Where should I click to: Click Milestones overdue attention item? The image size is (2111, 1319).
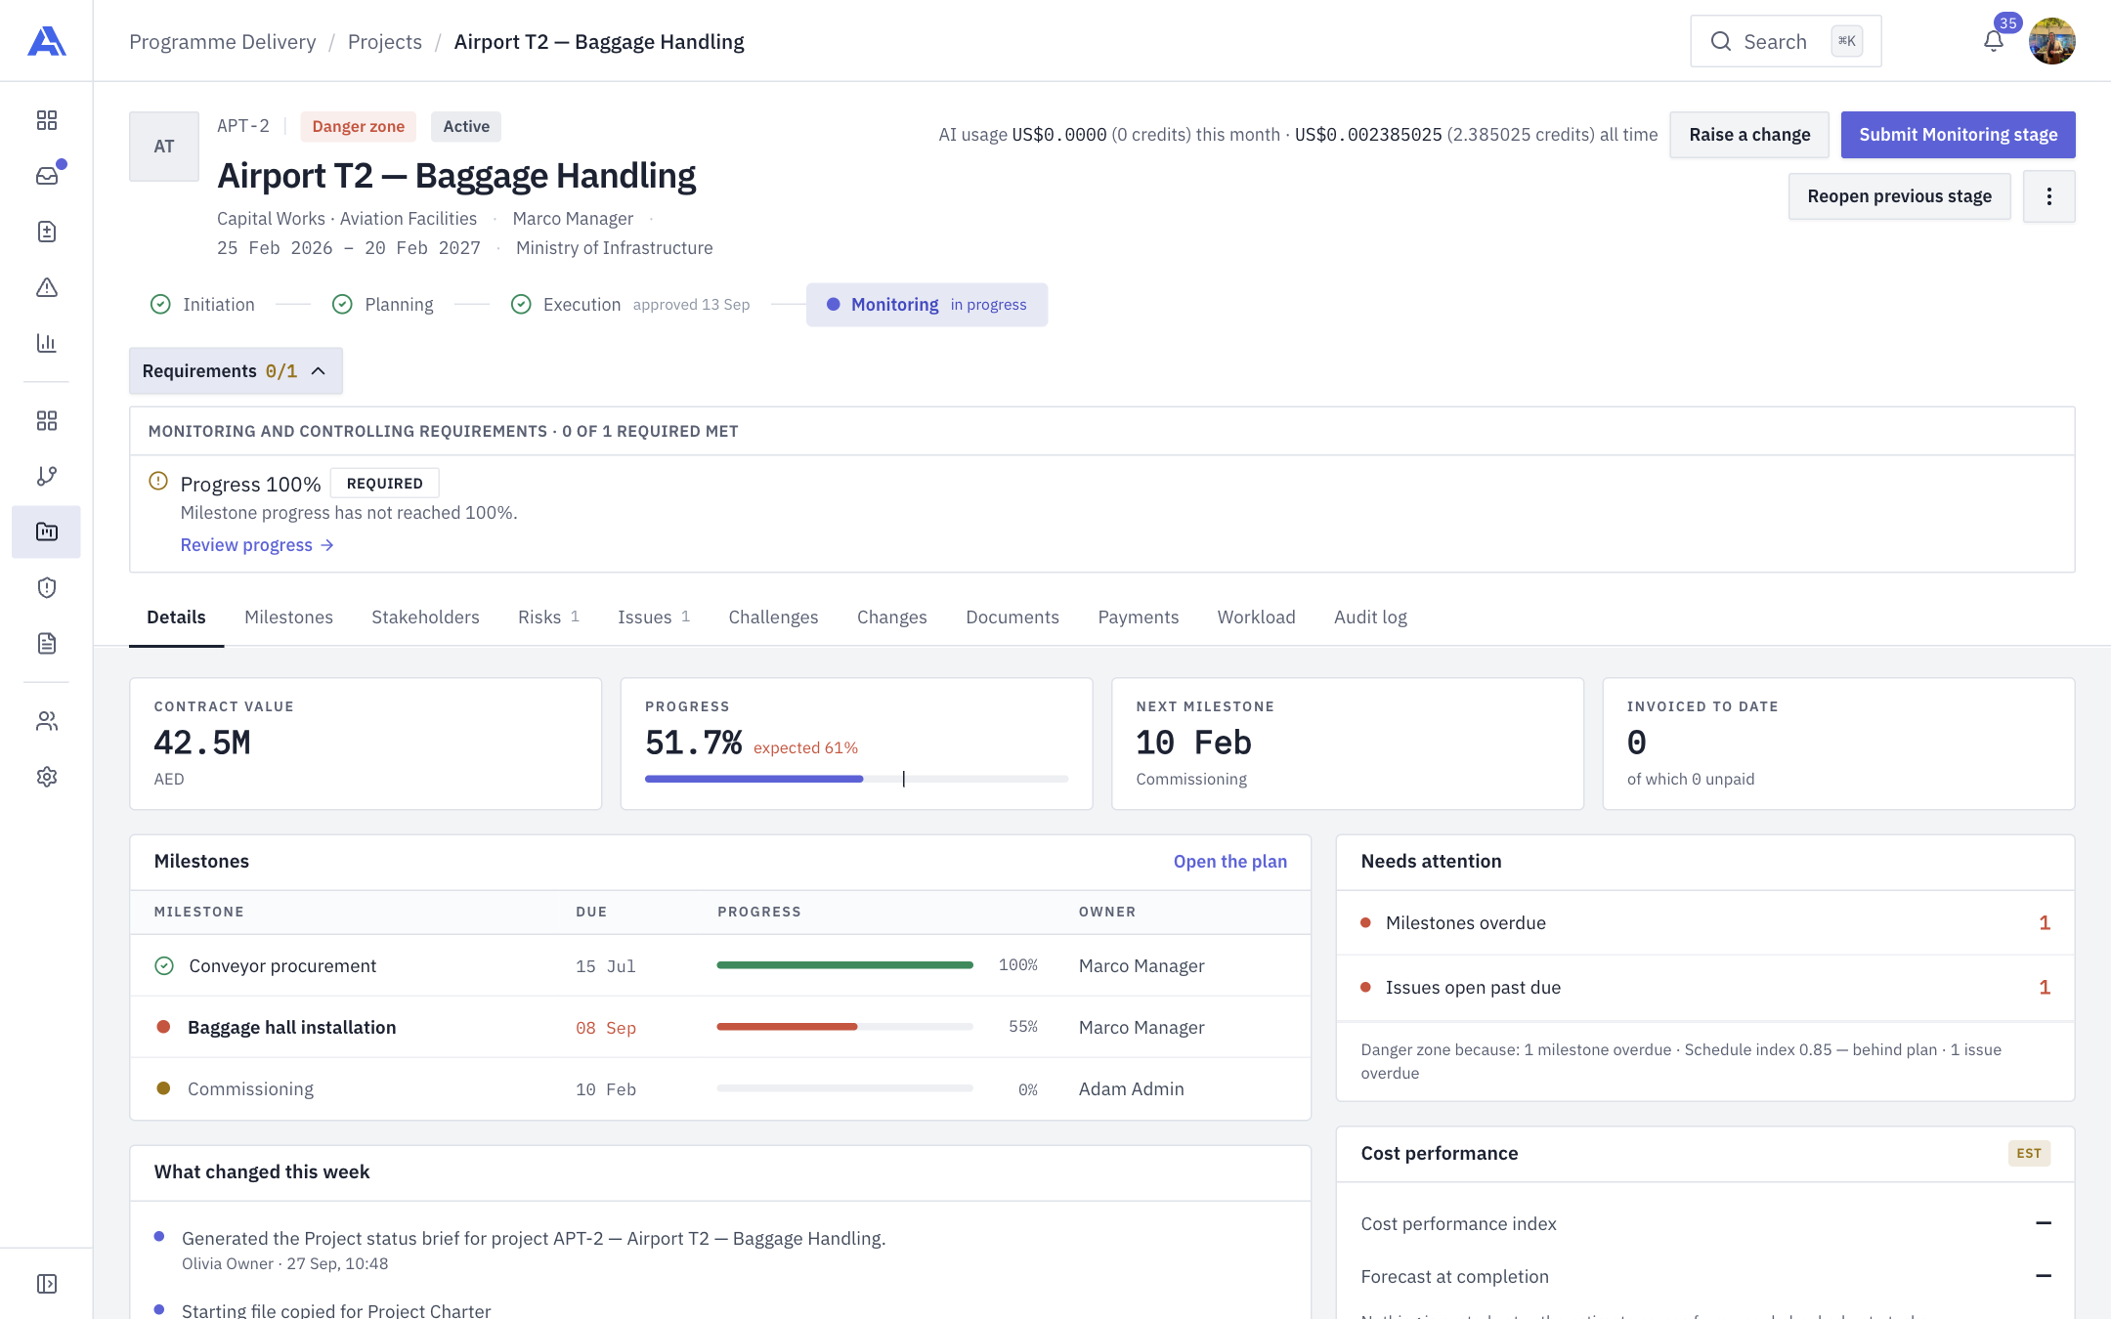(1705, 923)
